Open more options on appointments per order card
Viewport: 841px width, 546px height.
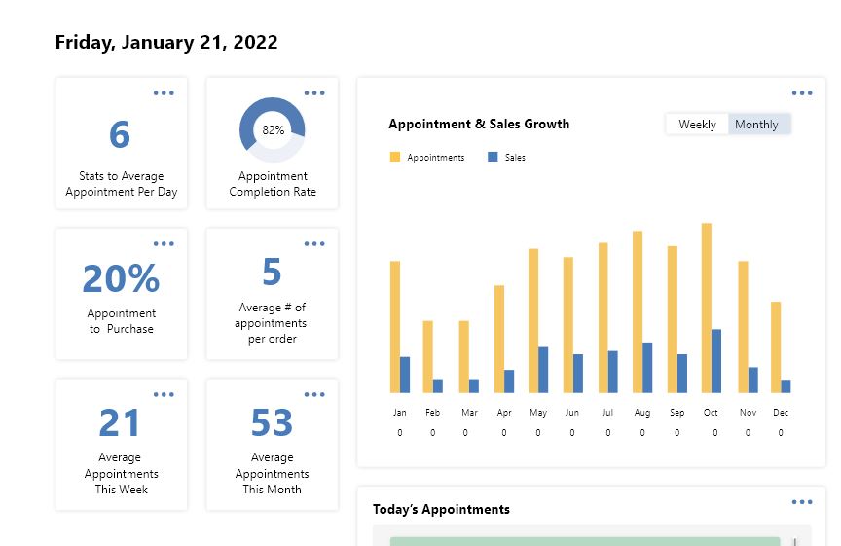coord(314,244)
